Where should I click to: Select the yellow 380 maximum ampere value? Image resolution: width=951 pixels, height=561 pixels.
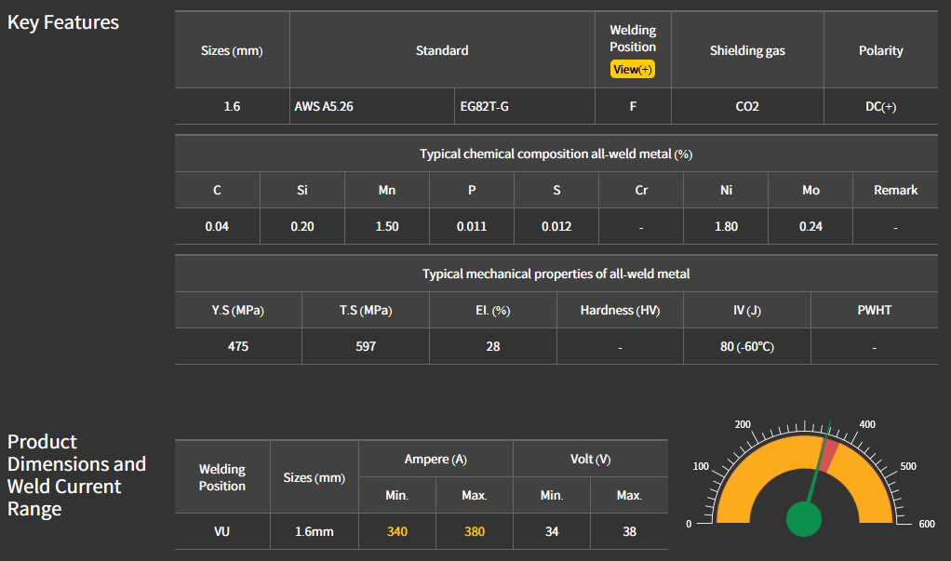coord(474,532)
